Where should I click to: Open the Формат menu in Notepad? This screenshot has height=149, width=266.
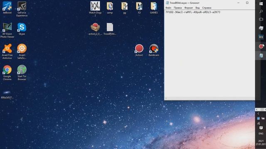[x=188, y=8]
